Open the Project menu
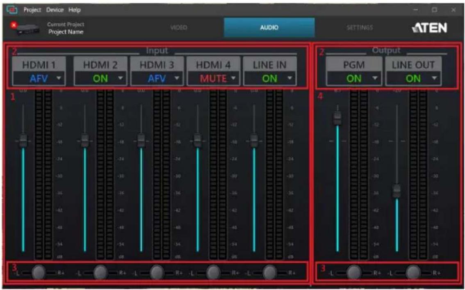Screen dimensions: 465x290 click(32, 10)
